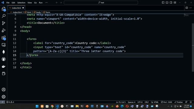Toggle the bottom panel layout button
The image size is (194, 109).
167,2
